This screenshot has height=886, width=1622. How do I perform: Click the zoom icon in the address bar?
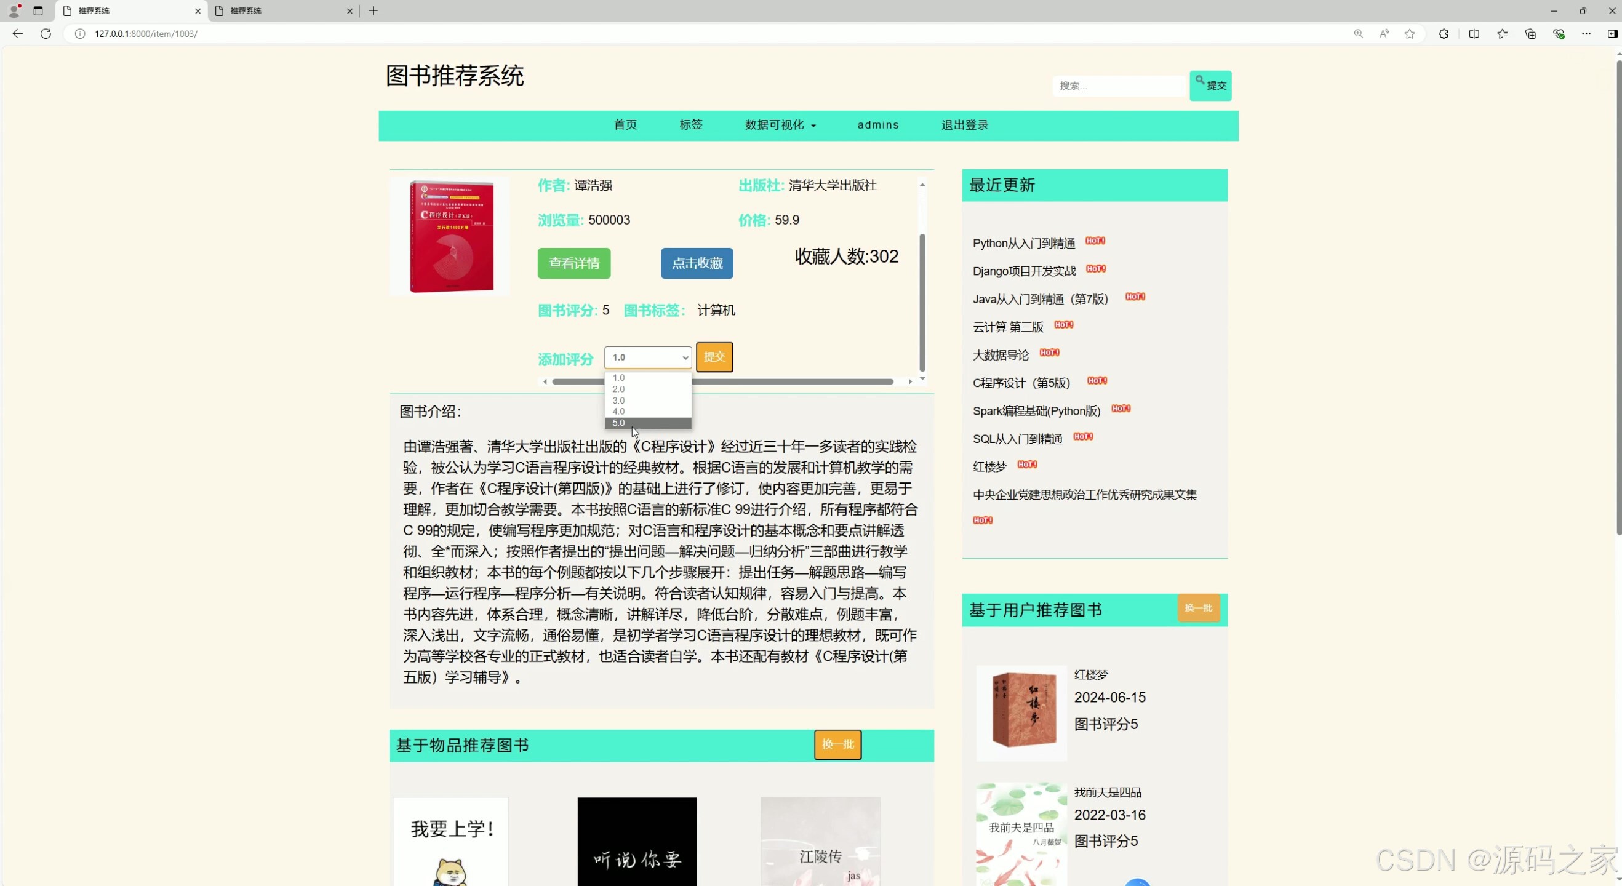(x=1358, y=34)
